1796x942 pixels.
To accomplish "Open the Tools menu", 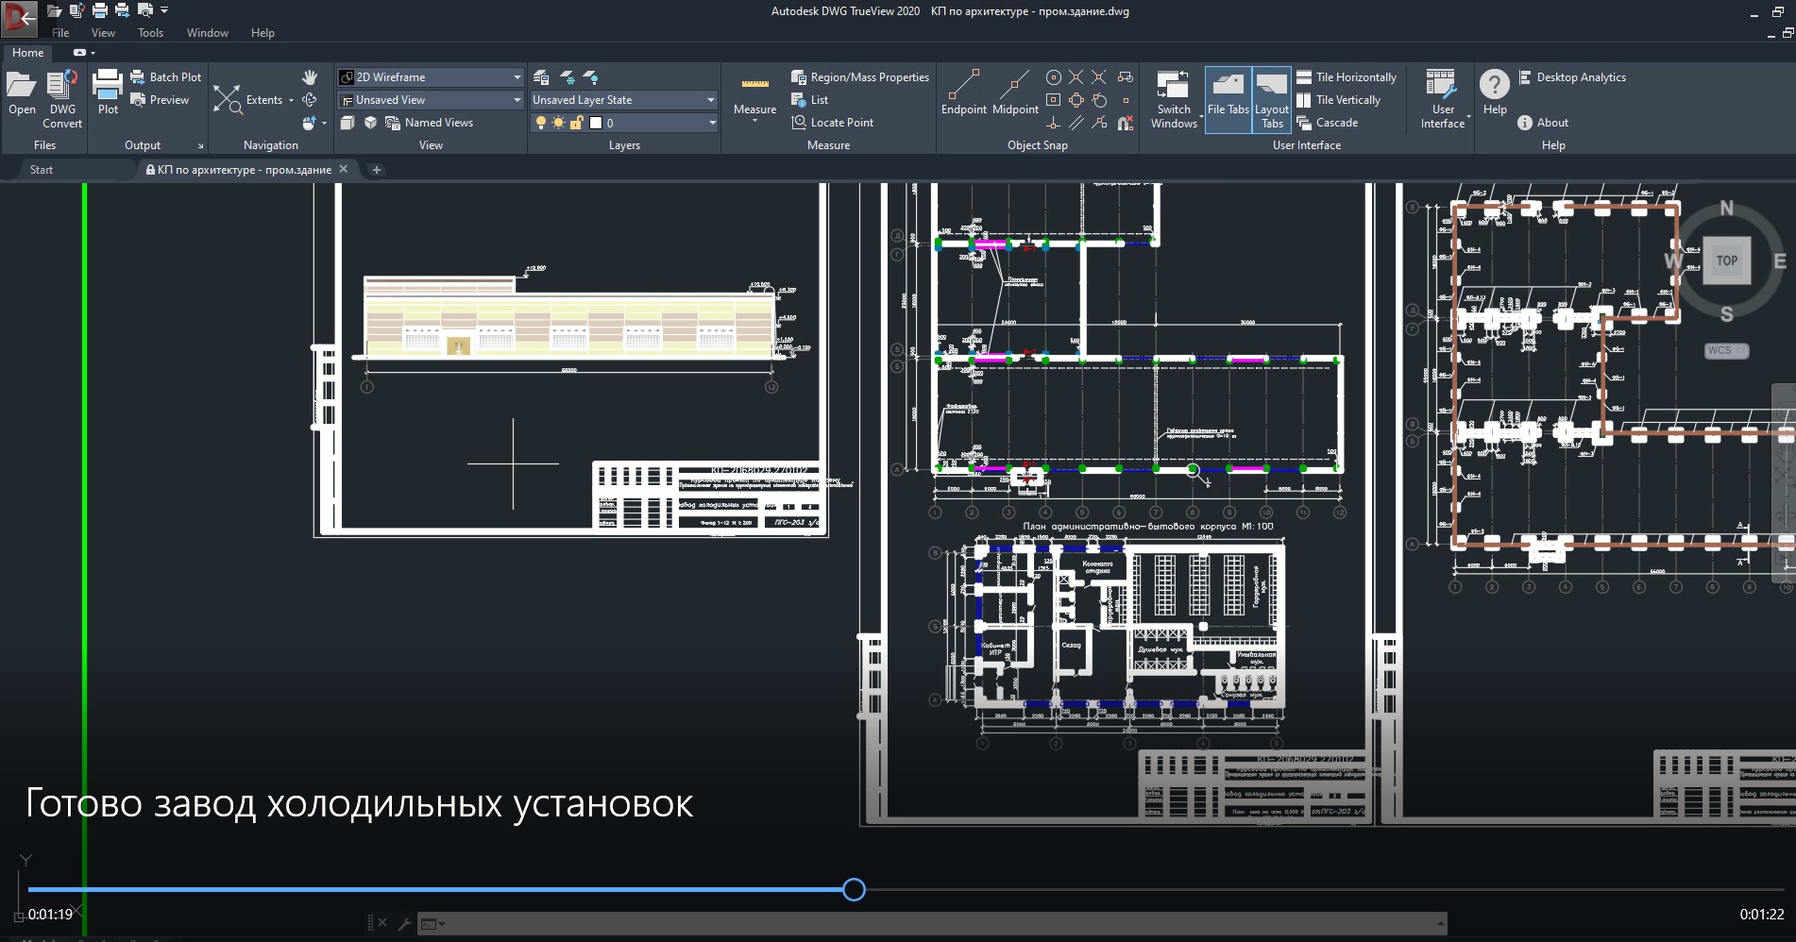I will pos(150,33).
